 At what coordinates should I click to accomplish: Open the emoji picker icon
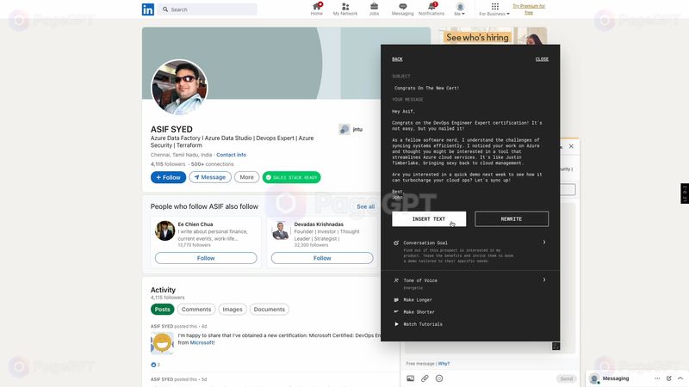pyautogui.click(x=439, y=378)
